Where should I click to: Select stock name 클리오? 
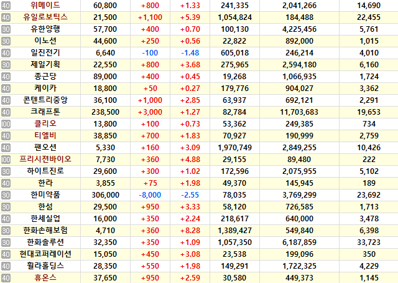pyautogui.click(x=45, y=123)
